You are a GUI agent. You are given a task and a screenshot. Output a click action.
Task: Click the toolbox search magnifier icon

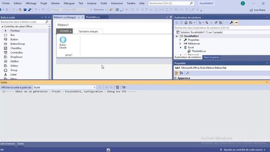tap(47, 22)
